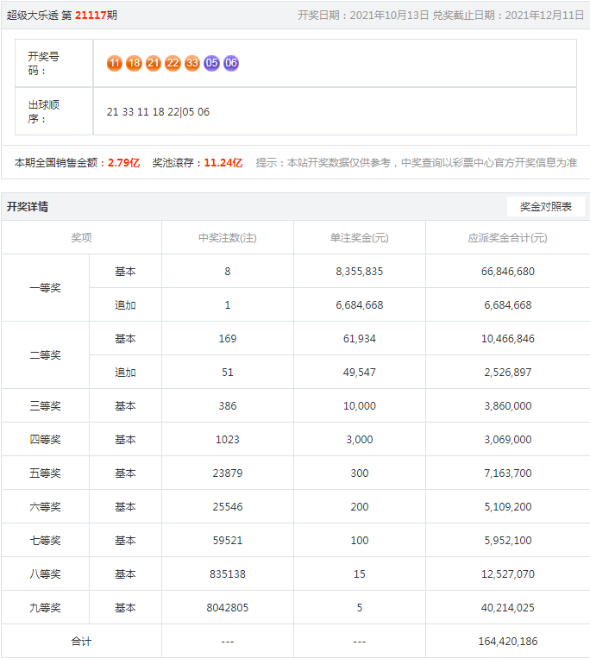Click the orange lottery ball 21
590x658 pixels.
point(154,63)
